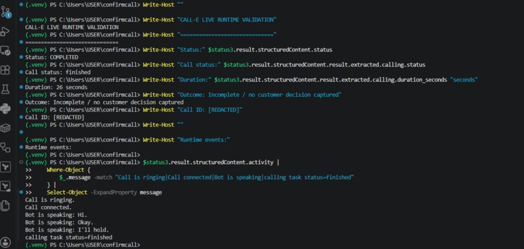
Task: Open the Source Control view with badge 1
Action: (x=6, y=12)
